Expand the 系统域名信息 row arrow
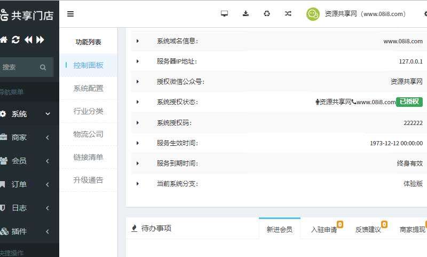Viewport: 427px width, 257px height. tap(138, 41)
